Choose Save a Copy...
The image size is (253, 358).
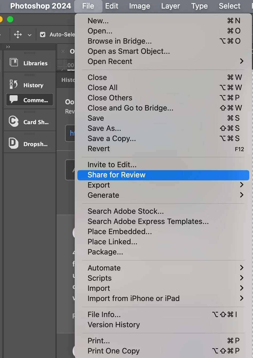(x=163, y=138)
